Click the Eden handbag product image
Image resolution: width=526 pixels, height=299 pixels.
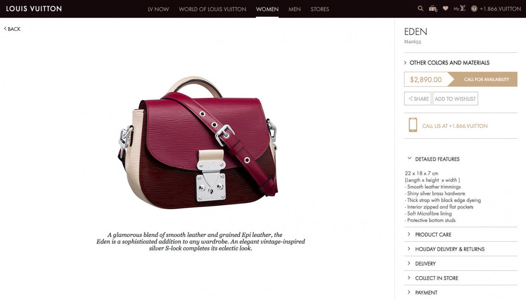(198, 142)
